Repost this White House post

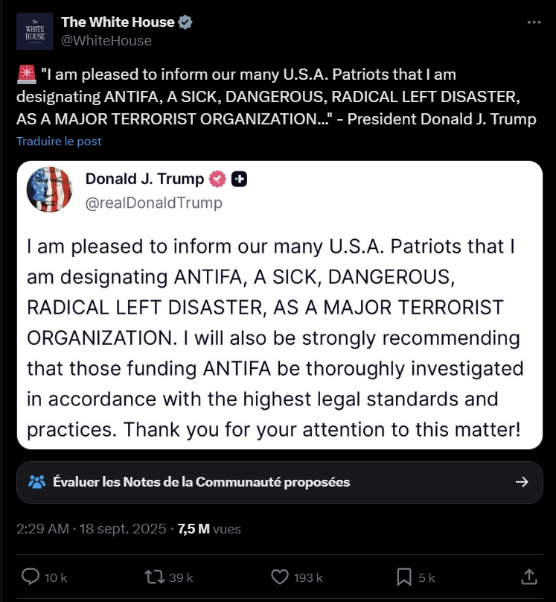[x=153, y=577]
